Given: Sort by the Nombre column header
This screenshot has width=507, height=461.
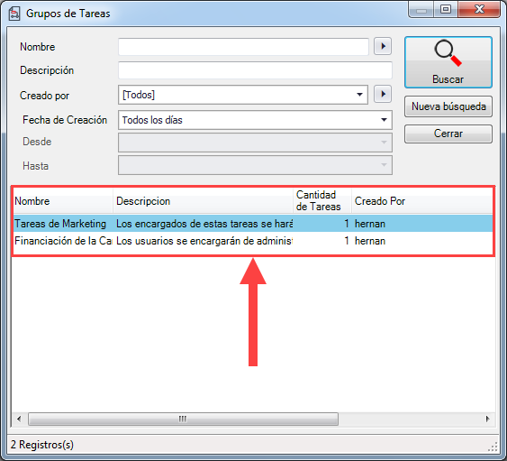Looking at the screenshot, I should (x=63, y=201).
